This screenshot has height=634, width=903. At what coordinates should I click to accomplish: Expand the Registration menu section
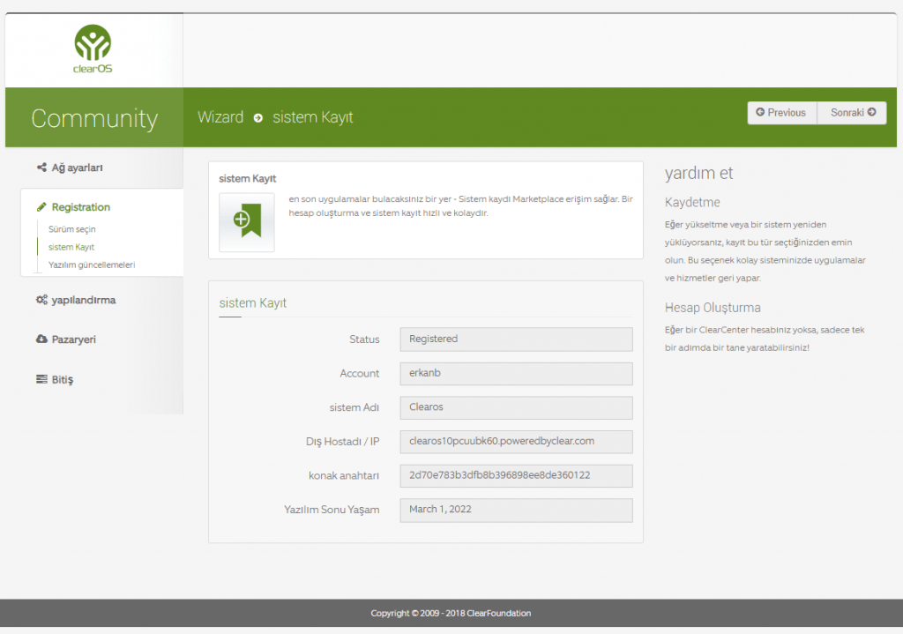pos(81,207)
